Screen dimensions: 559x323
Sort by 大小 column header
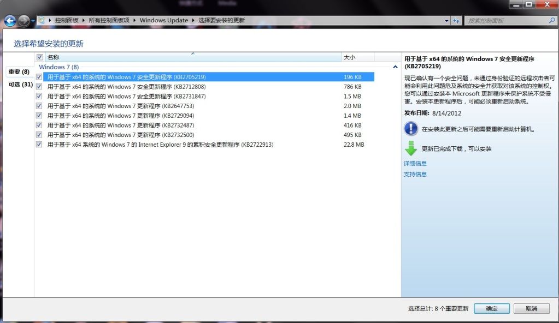(357, 57)
